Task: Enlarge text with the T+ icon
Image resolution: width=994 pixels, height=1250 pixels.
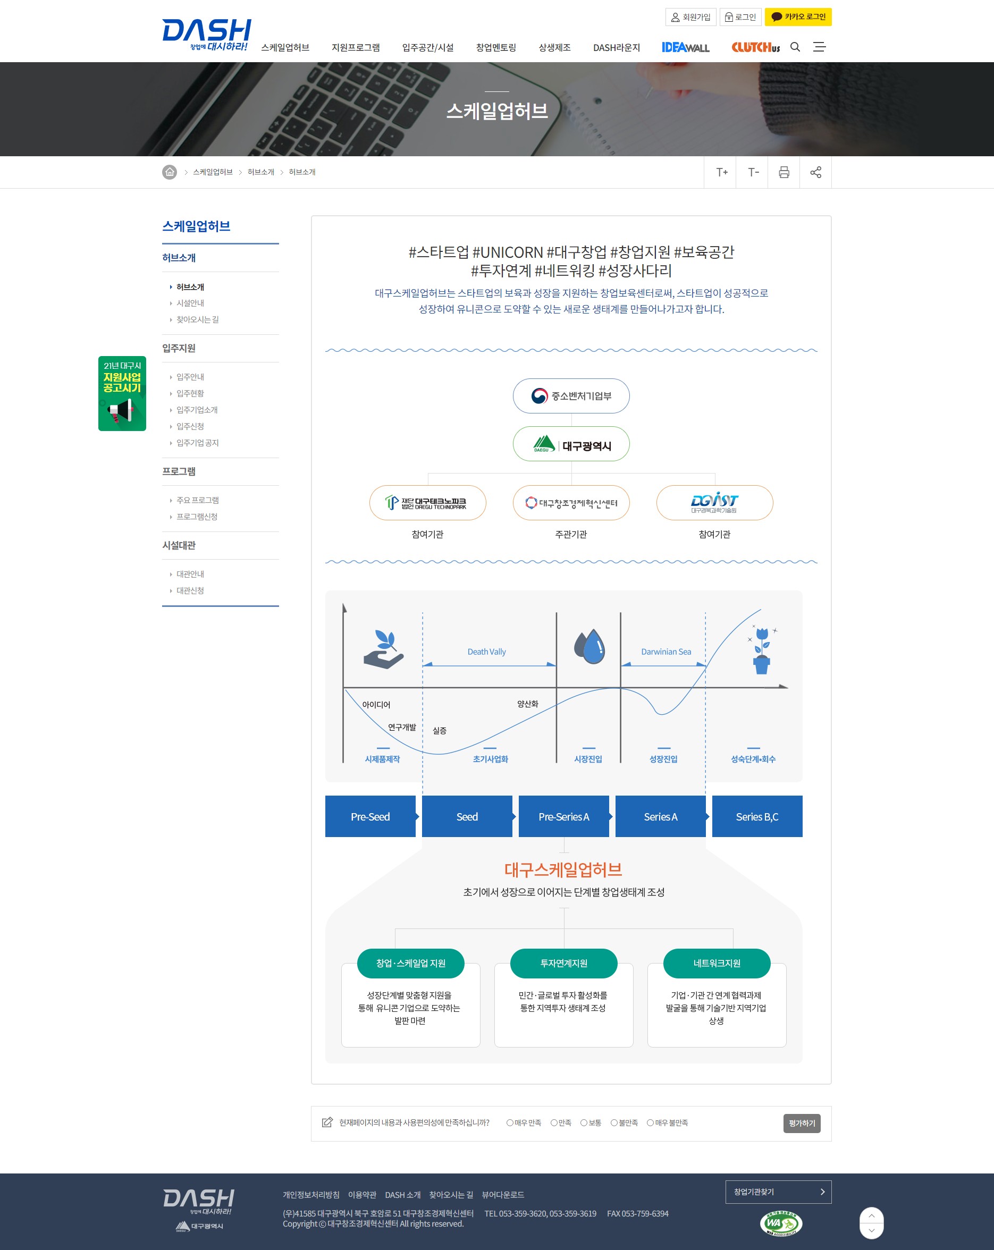Action: (x=721, y=172)
